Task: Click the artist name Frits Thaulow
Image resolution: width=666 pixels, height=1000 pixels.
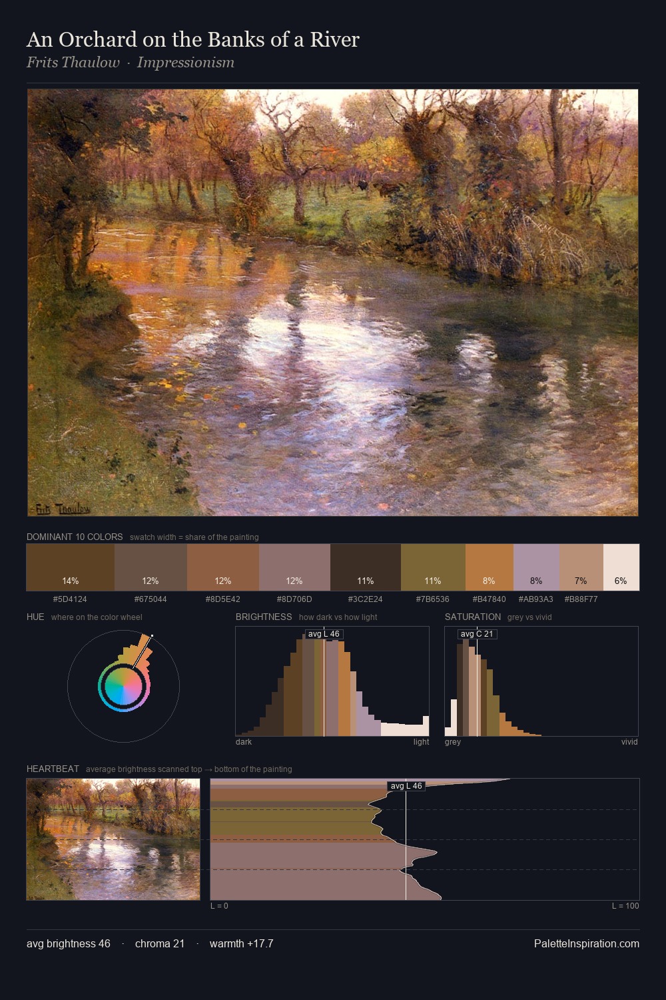Action: coord(73,63)
